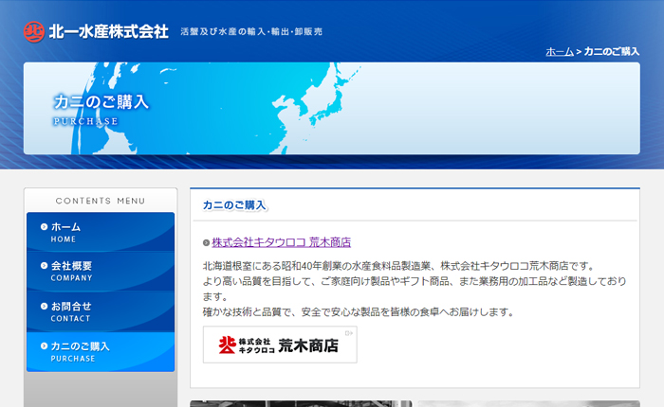664x407 pixels.
Task: Click the CONTENTS MENU heading
Action: point(101,201)
